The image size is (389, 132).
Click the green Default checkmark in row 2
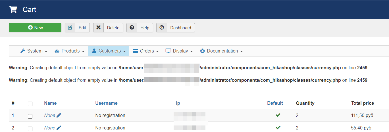point(278,128)
